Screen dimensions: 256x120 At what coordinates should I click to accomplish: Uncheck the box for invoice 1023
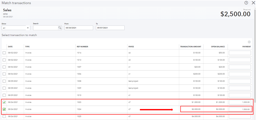click(x=4, y=102)
